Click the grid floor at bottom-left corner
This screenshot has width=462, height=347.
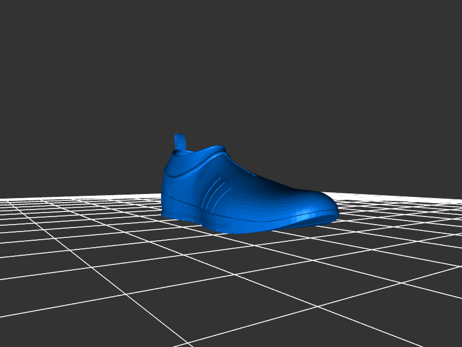23,329
